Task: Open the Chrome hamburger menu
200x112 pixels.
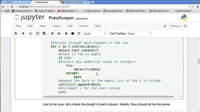Action: [x=197, y=7]
